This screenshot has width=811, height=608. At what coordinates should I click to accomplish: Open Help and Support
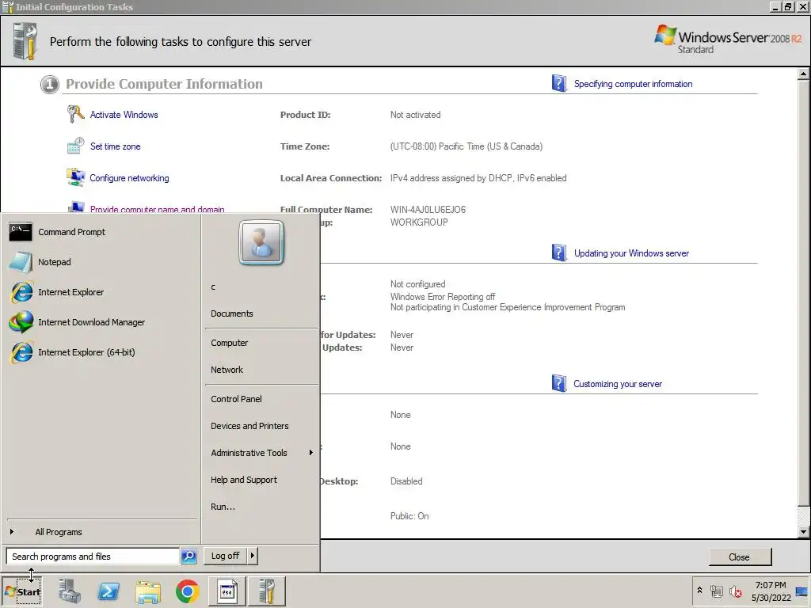[x=244, y=480]
